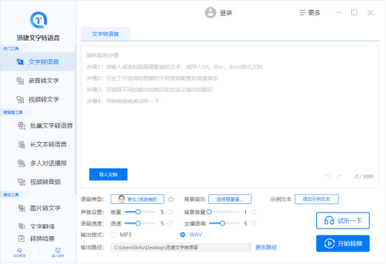Click the 导入文档 button
Screen dimensions: 386x264
click(108, 174)
